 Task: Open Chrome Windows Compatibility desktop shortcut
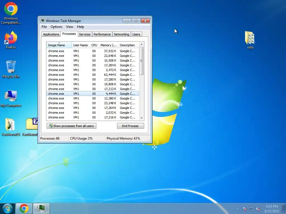(x=11, y=13)
